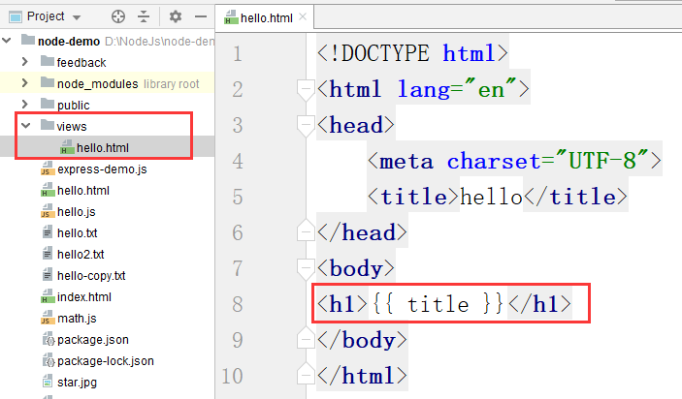Click HTML file icon of index.html
This screenshot has height=399, width=682.
coord(48,296)
